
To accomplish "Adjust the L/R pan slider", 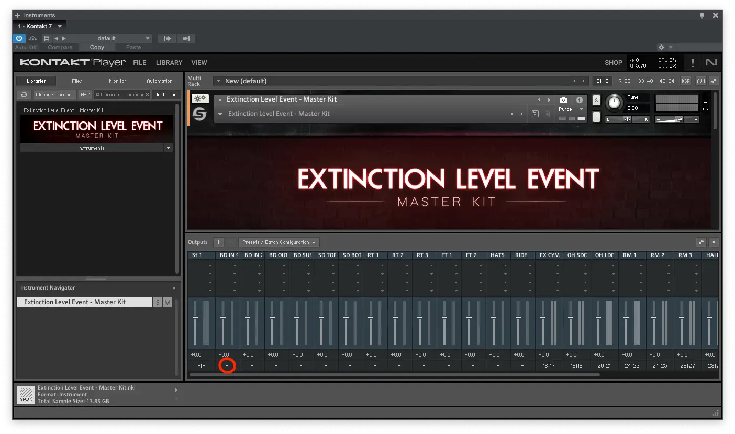I will (627, 119).
